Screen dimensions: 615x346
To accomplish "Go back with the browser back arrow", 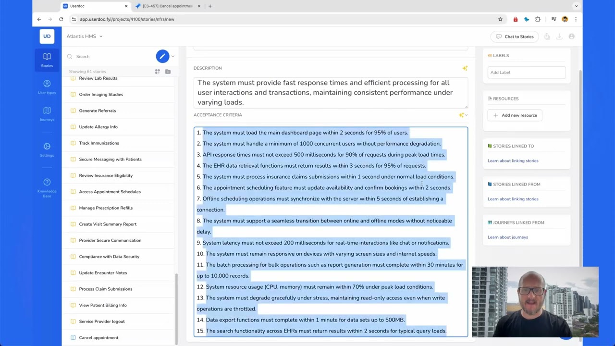I will [39, 19].
